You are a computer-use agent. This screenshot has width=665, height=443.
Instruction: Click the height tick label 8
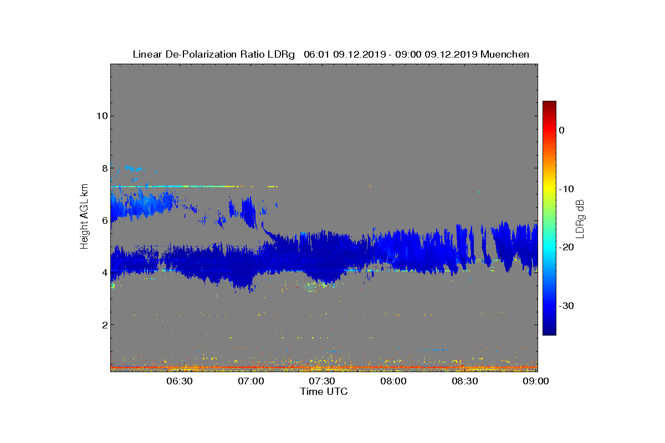[104, 168]
